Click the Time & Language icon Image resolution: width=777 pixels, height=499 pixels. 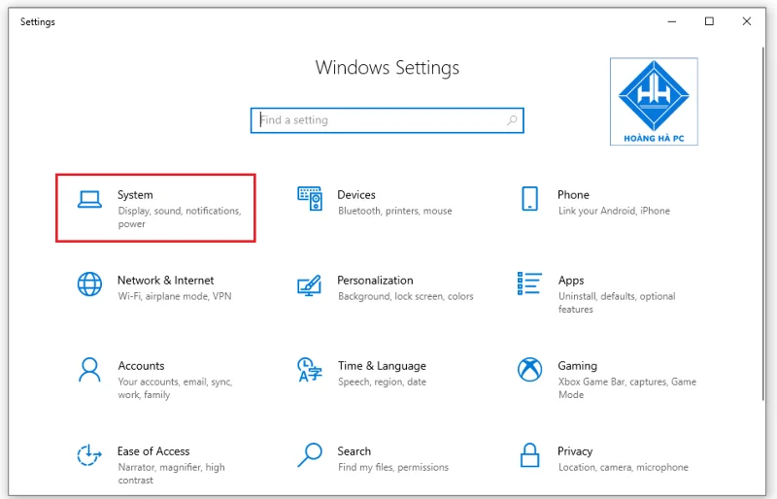tap(310, 370)
